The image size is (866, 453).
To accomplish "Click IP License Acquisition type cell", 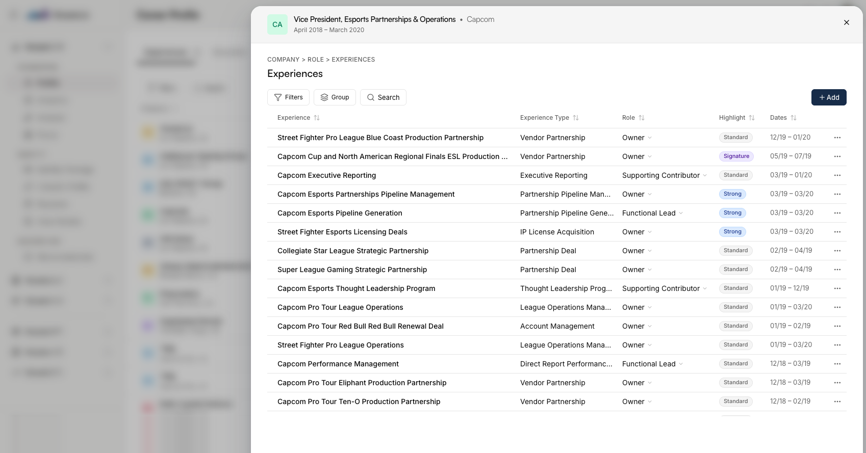I will click(557, 232).
